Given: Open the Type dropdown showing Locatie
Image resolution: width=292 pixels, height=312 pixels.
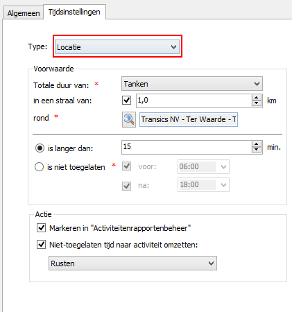Looking at the screenshot, I should (x=117, y=47).
